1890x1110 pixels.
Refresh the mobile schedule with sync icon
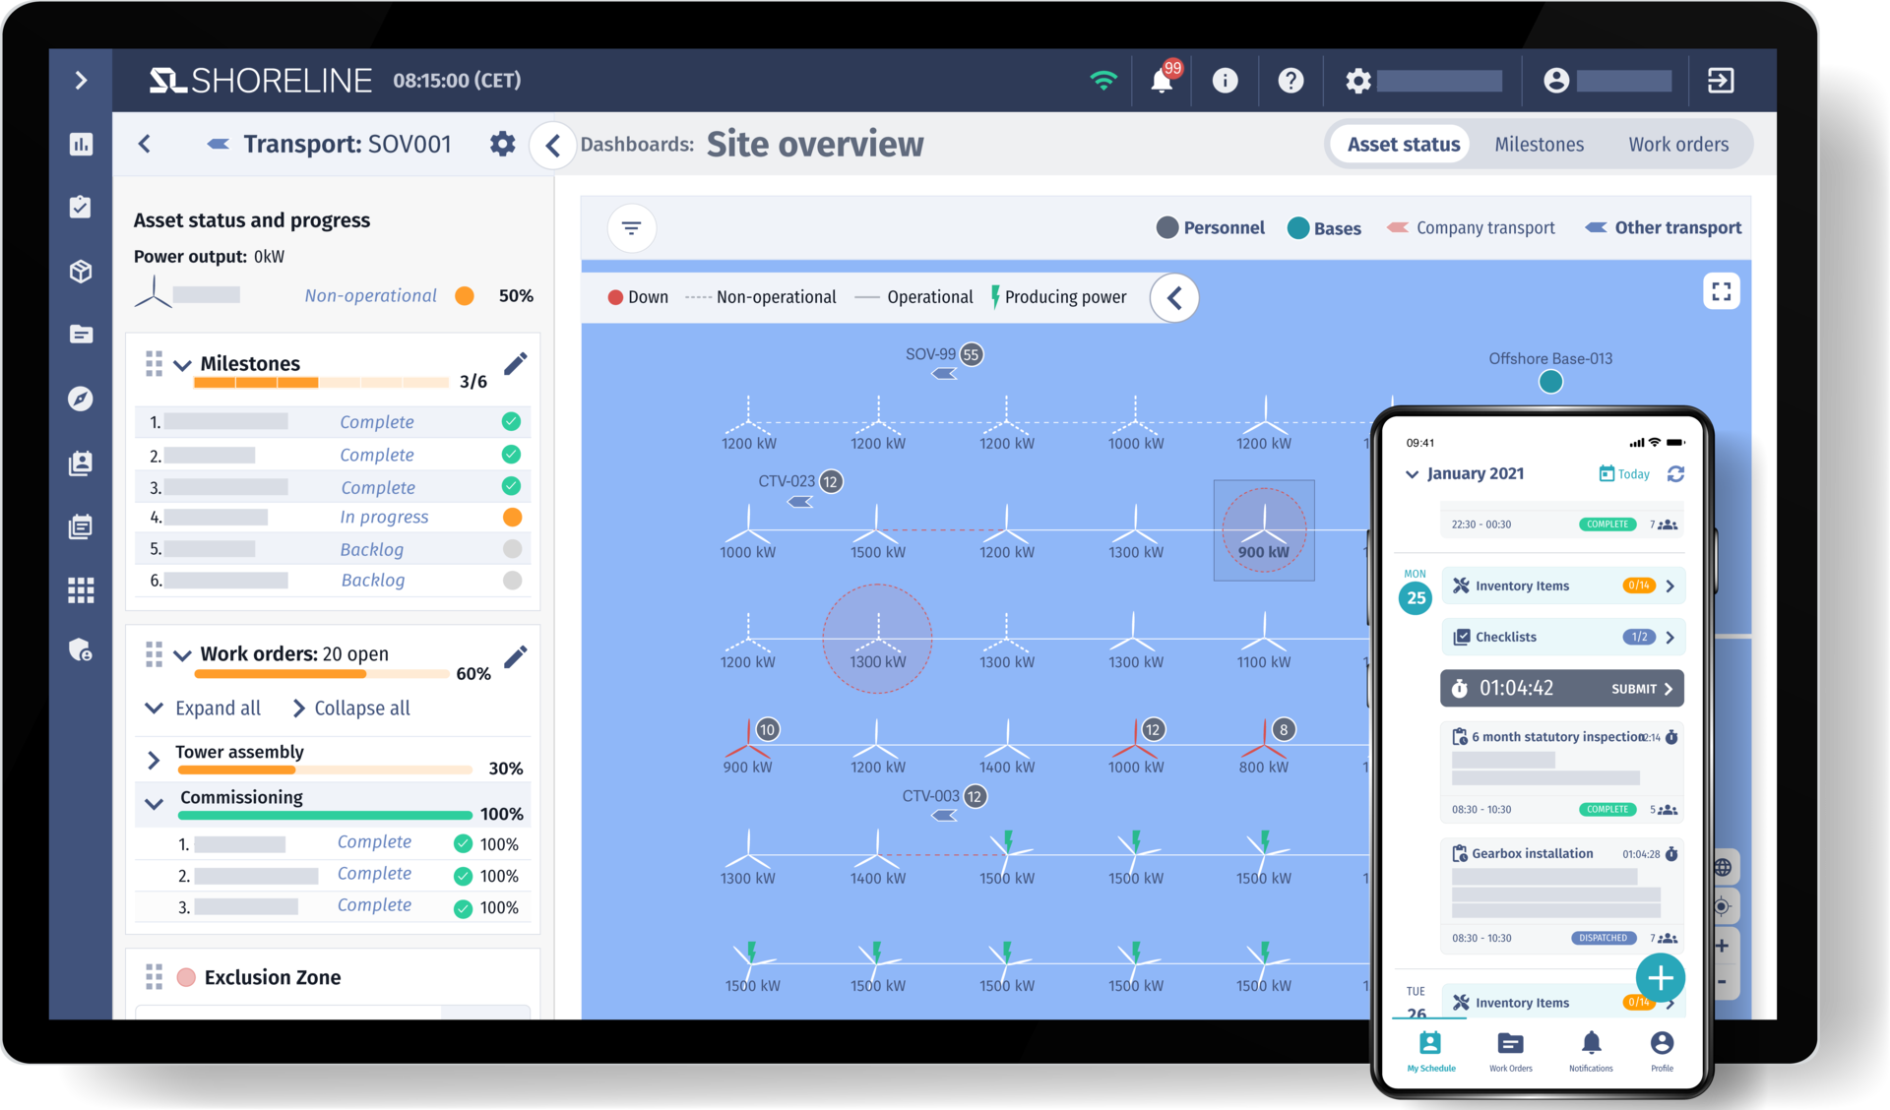tap(1675, 474)
